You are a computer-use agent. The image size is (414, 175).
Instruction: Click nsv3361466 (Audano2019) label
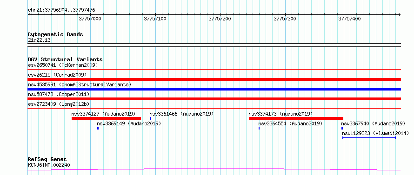(181, 114)
